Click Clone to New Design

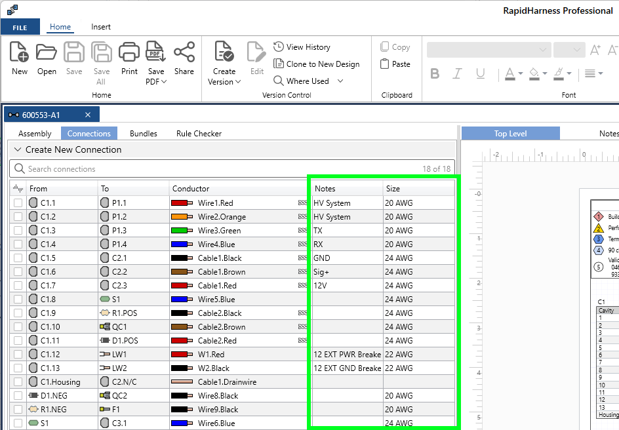click(317, 64)
